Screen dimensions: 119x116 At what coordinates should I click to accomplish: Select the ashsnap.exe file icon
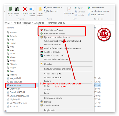[x=8, y=85]
